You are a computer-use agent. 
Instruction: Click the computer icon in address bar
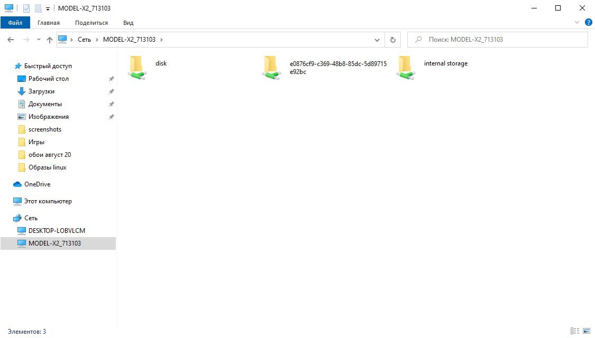(x=62, y=39)
